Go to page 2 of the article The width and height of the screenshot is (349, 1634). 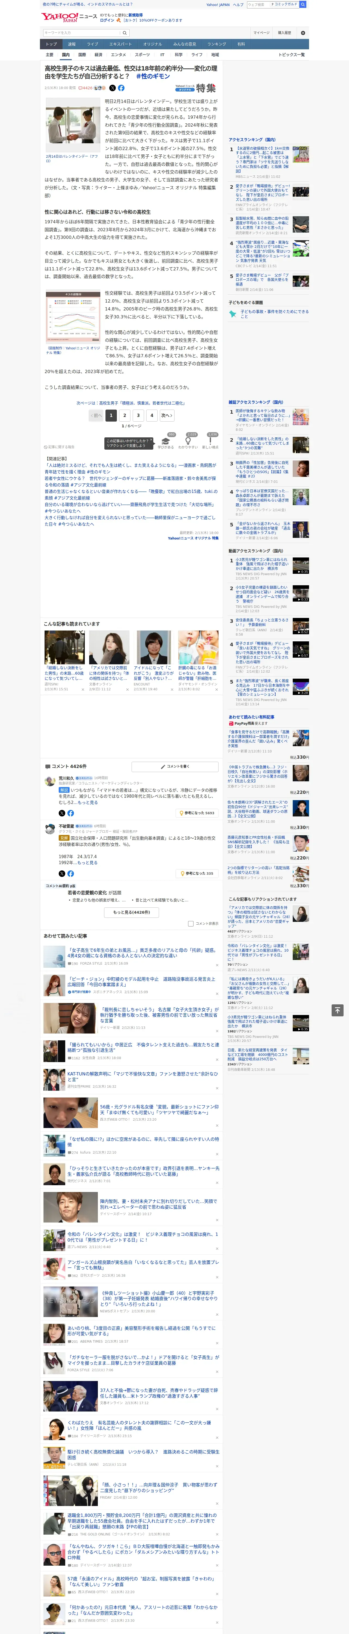[x=125, y=416]
